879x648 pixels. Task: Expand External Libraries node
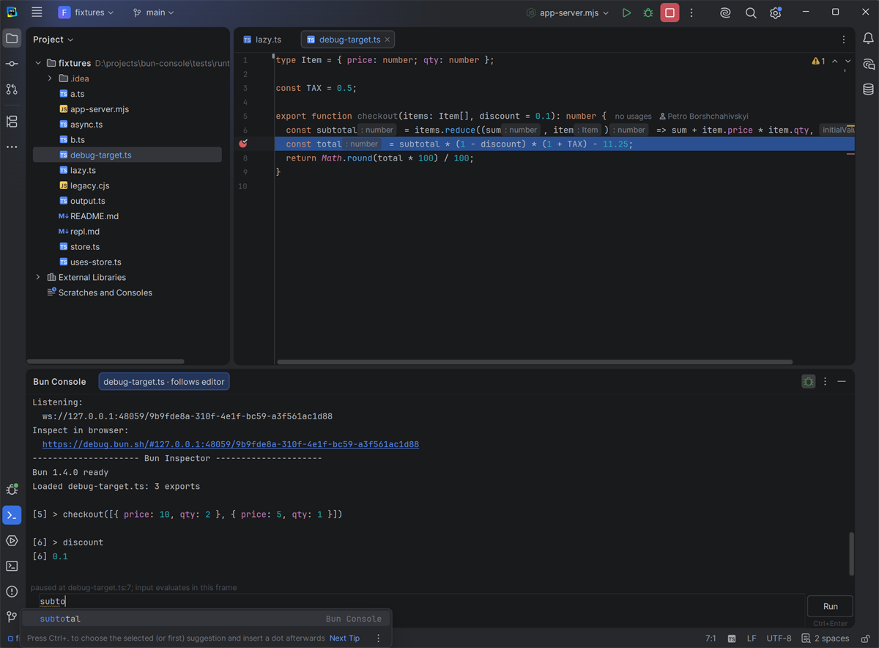coord(38,277)
